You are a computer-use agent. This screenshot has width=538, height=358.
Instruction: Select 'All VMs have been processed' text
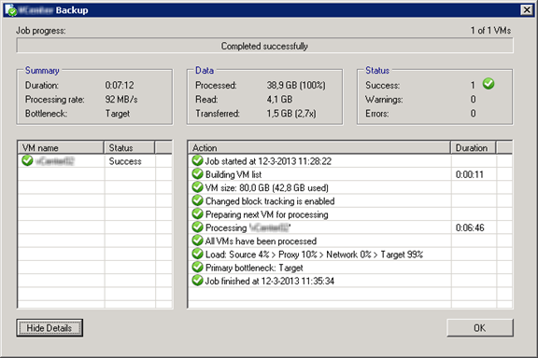(x=261, y=241)
